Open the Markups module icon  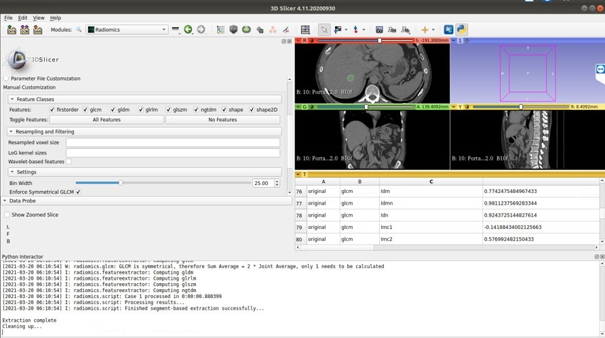(273, 30)
